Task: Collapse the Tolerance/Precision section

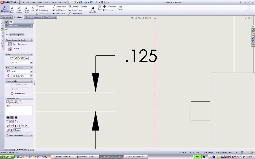Action: point(32,68)
